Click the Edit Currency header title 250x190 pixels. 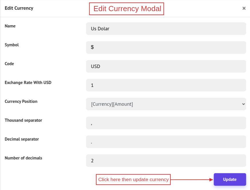(x=19, y=8)
